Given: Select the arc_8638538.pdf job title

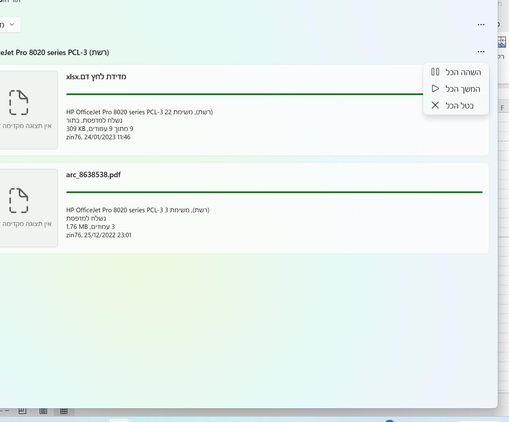Looking at the screenshot, I should (x=93, y=175).
